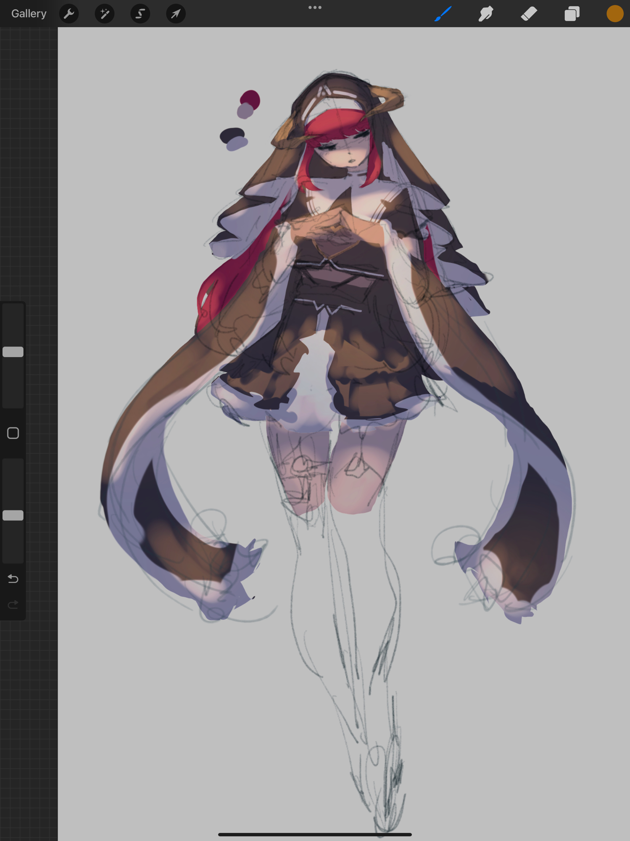This screenshot has height=841, width=630.
Task: Tap the crimson red color blob on canvas
Action: [251, 98]
